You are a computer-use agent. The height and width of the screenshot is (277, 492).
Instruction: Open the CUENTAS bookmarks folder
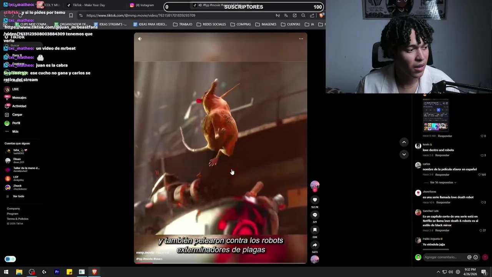point(290,24)
